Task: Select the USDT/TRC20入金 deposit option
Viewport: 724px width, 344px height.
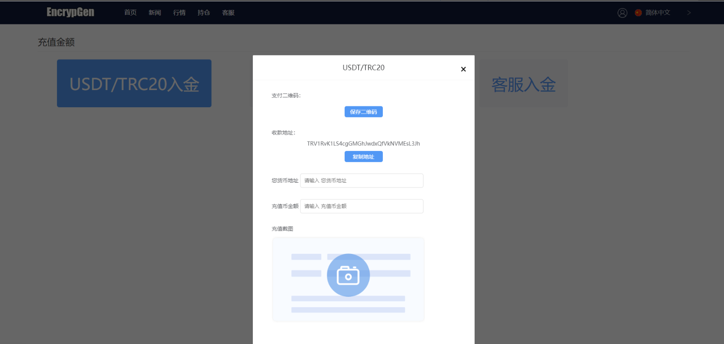Action: coord(134,83)
